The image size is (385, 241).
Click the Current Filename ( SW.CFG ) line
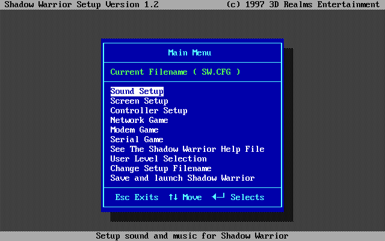coord(175,72)
